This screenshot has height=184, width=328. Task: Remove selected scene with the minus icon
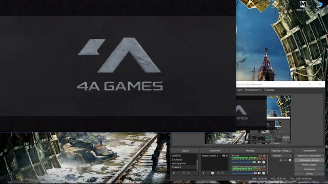point(178,173)
